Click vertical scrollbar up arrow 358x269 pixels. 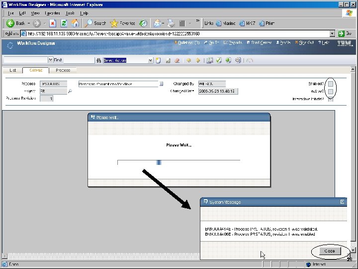click(x=353, y=69)
